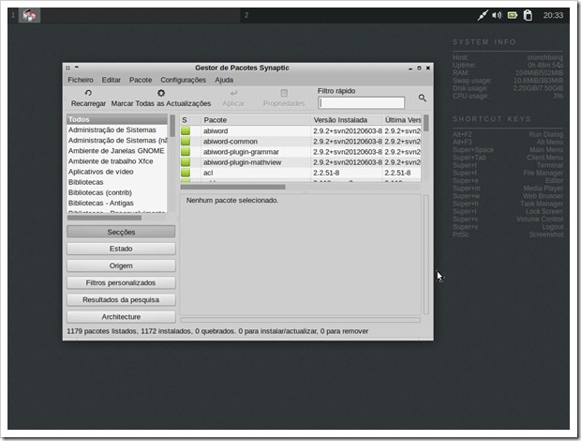This screenshot has width=581, height=441.
Task: Click the Filtros personalizados button
Action: click(x=121, y=282)
